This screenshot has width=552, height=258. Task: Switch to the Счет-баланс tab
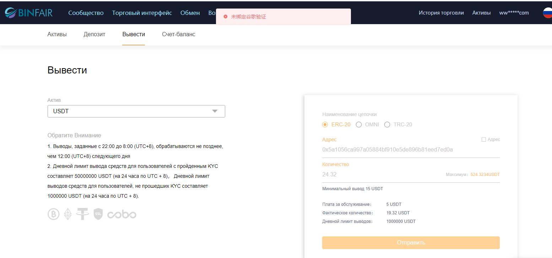tap(178, 34)
